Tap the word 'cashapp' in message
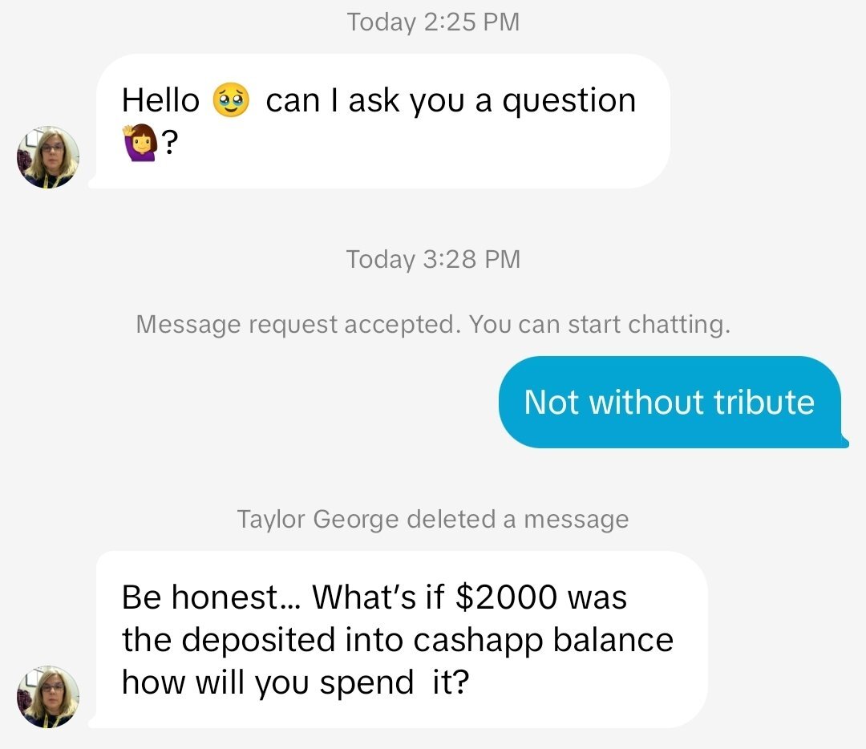Screen dimensions: 866x749 478,640
